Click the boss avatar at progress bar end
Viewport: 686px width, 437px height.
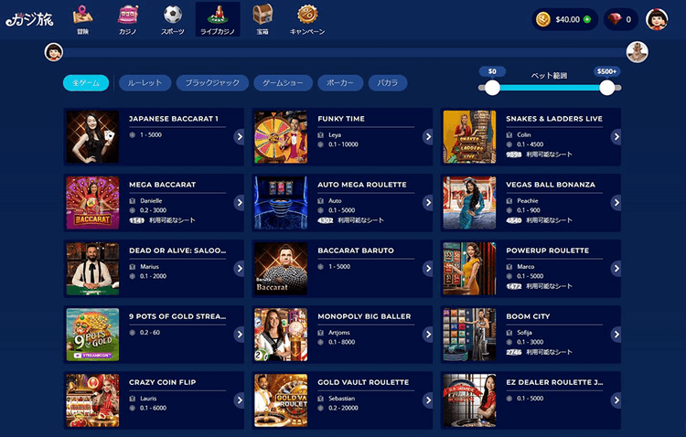pyautogui.click(x=637, y=52)
